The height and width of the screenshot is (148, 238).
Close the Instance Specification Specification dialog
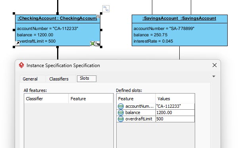point(215,65)
